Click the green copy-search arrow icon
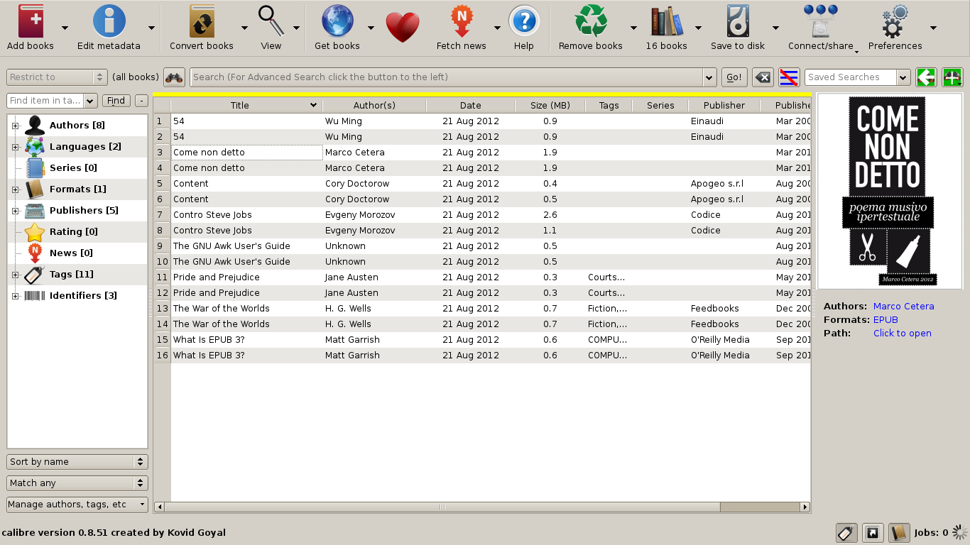Viewport: 970px width, 545px height. (926, 77)
